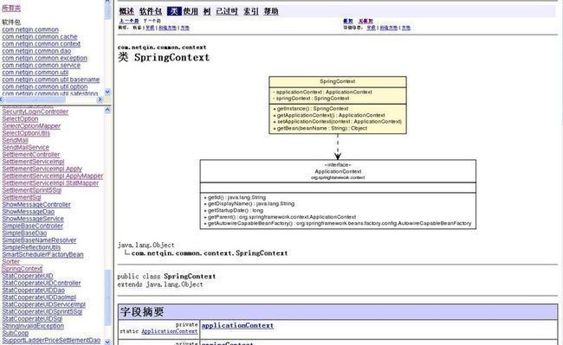Open the 框架 frames link

(x=347, y=21)
